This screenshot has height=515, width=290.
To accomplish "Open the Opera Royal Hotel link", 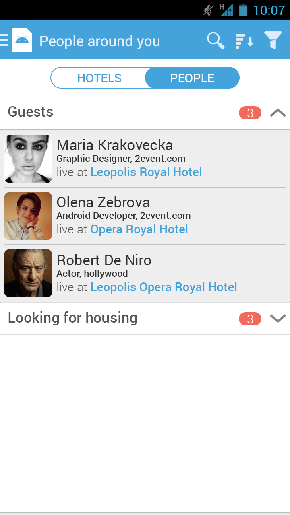I will tap(139, 229).
